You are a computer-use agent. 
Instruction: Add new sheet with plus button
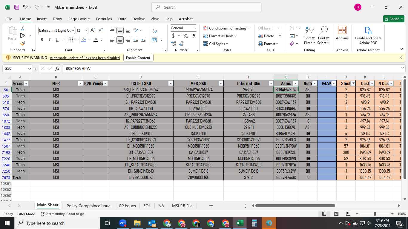(x=211, y=206)
